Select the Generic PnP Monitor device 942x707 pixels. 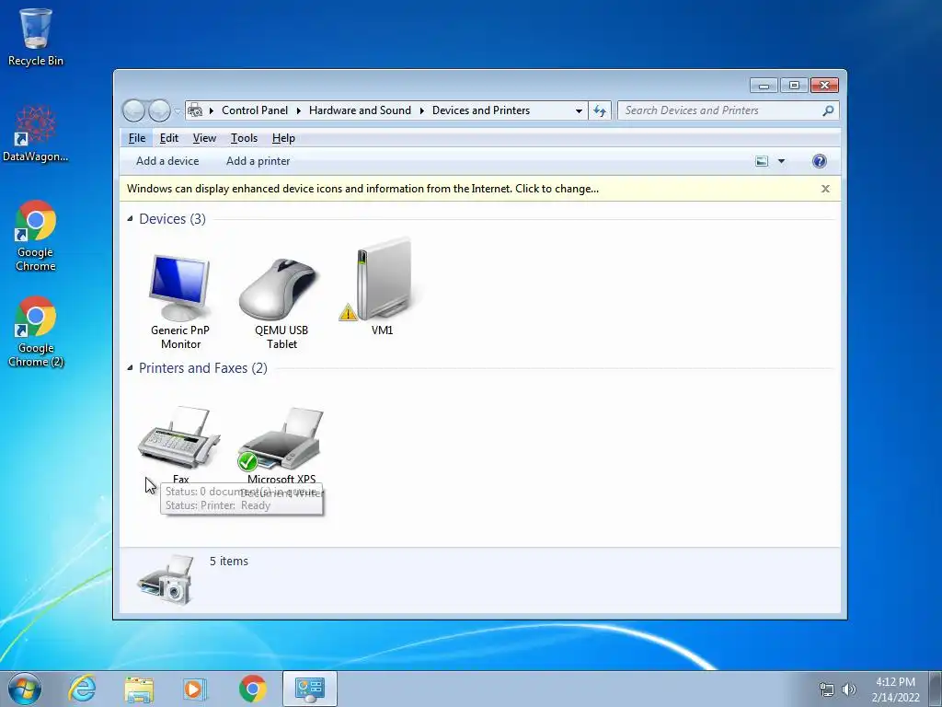click(179, 302)
